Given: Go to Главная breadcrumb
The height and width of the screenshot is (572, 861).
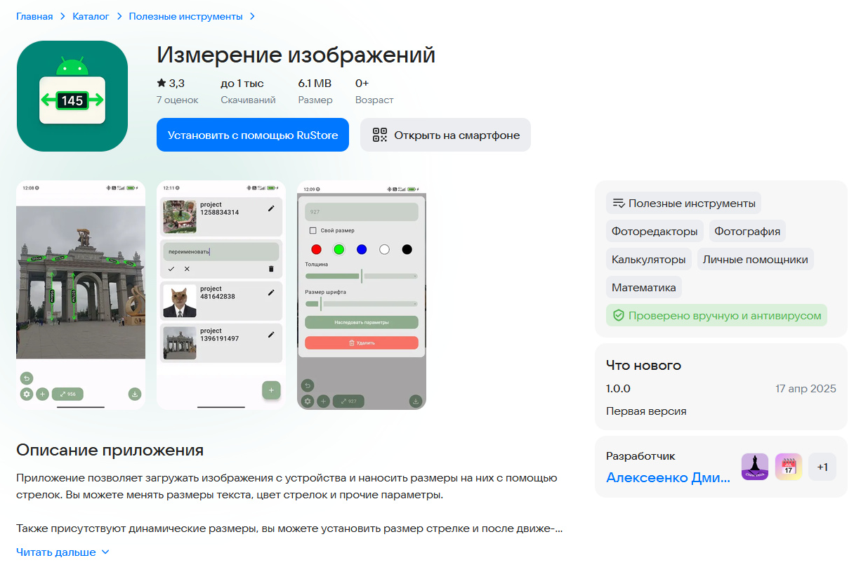Looking at the screenshot, I should click(x=34, y=16).
